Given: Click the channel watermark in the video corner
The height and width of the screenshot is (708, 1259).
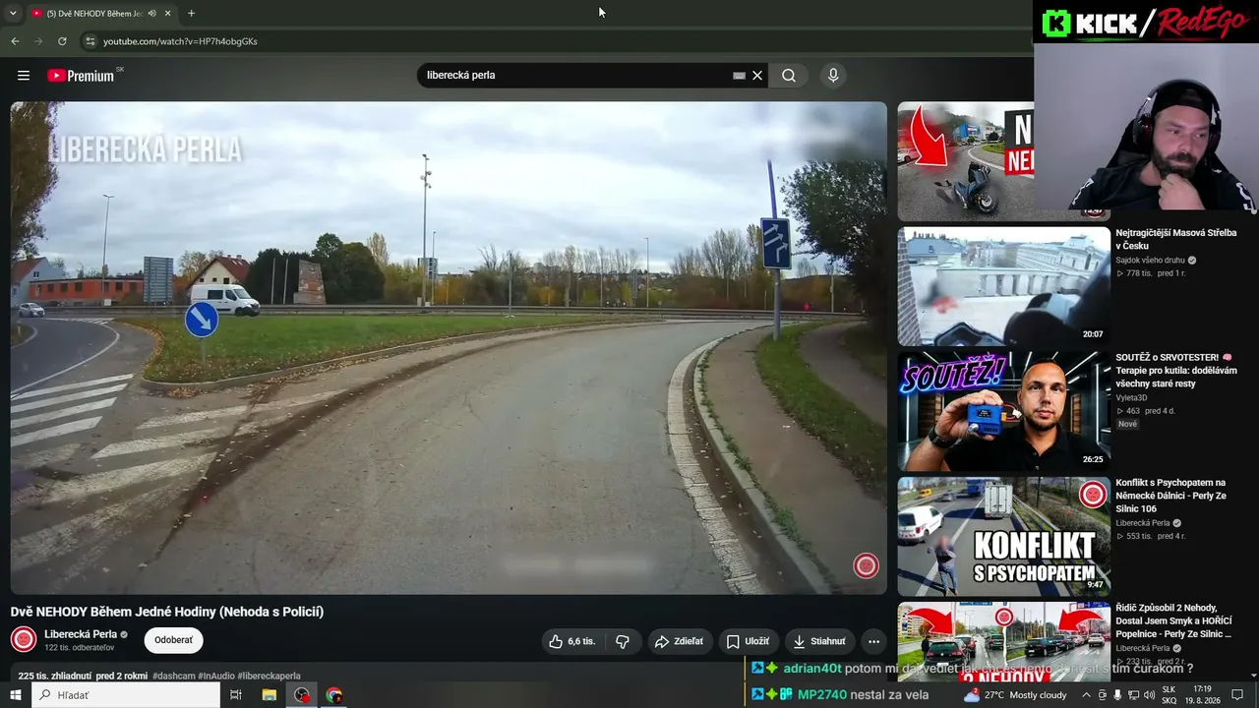Looking at the screenshot, I should [x=866, y=565].
